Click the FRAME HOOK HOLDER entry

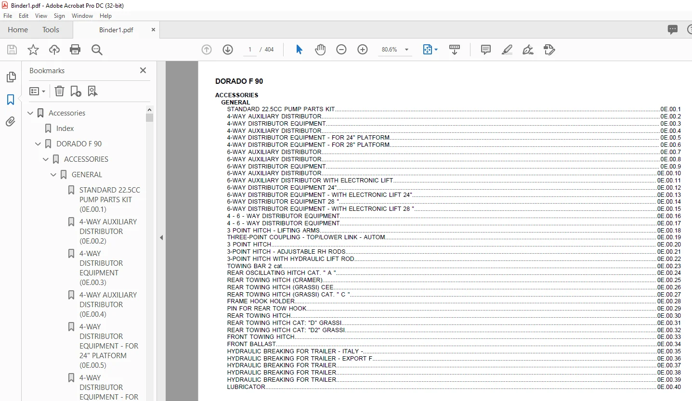click(454, 301)
